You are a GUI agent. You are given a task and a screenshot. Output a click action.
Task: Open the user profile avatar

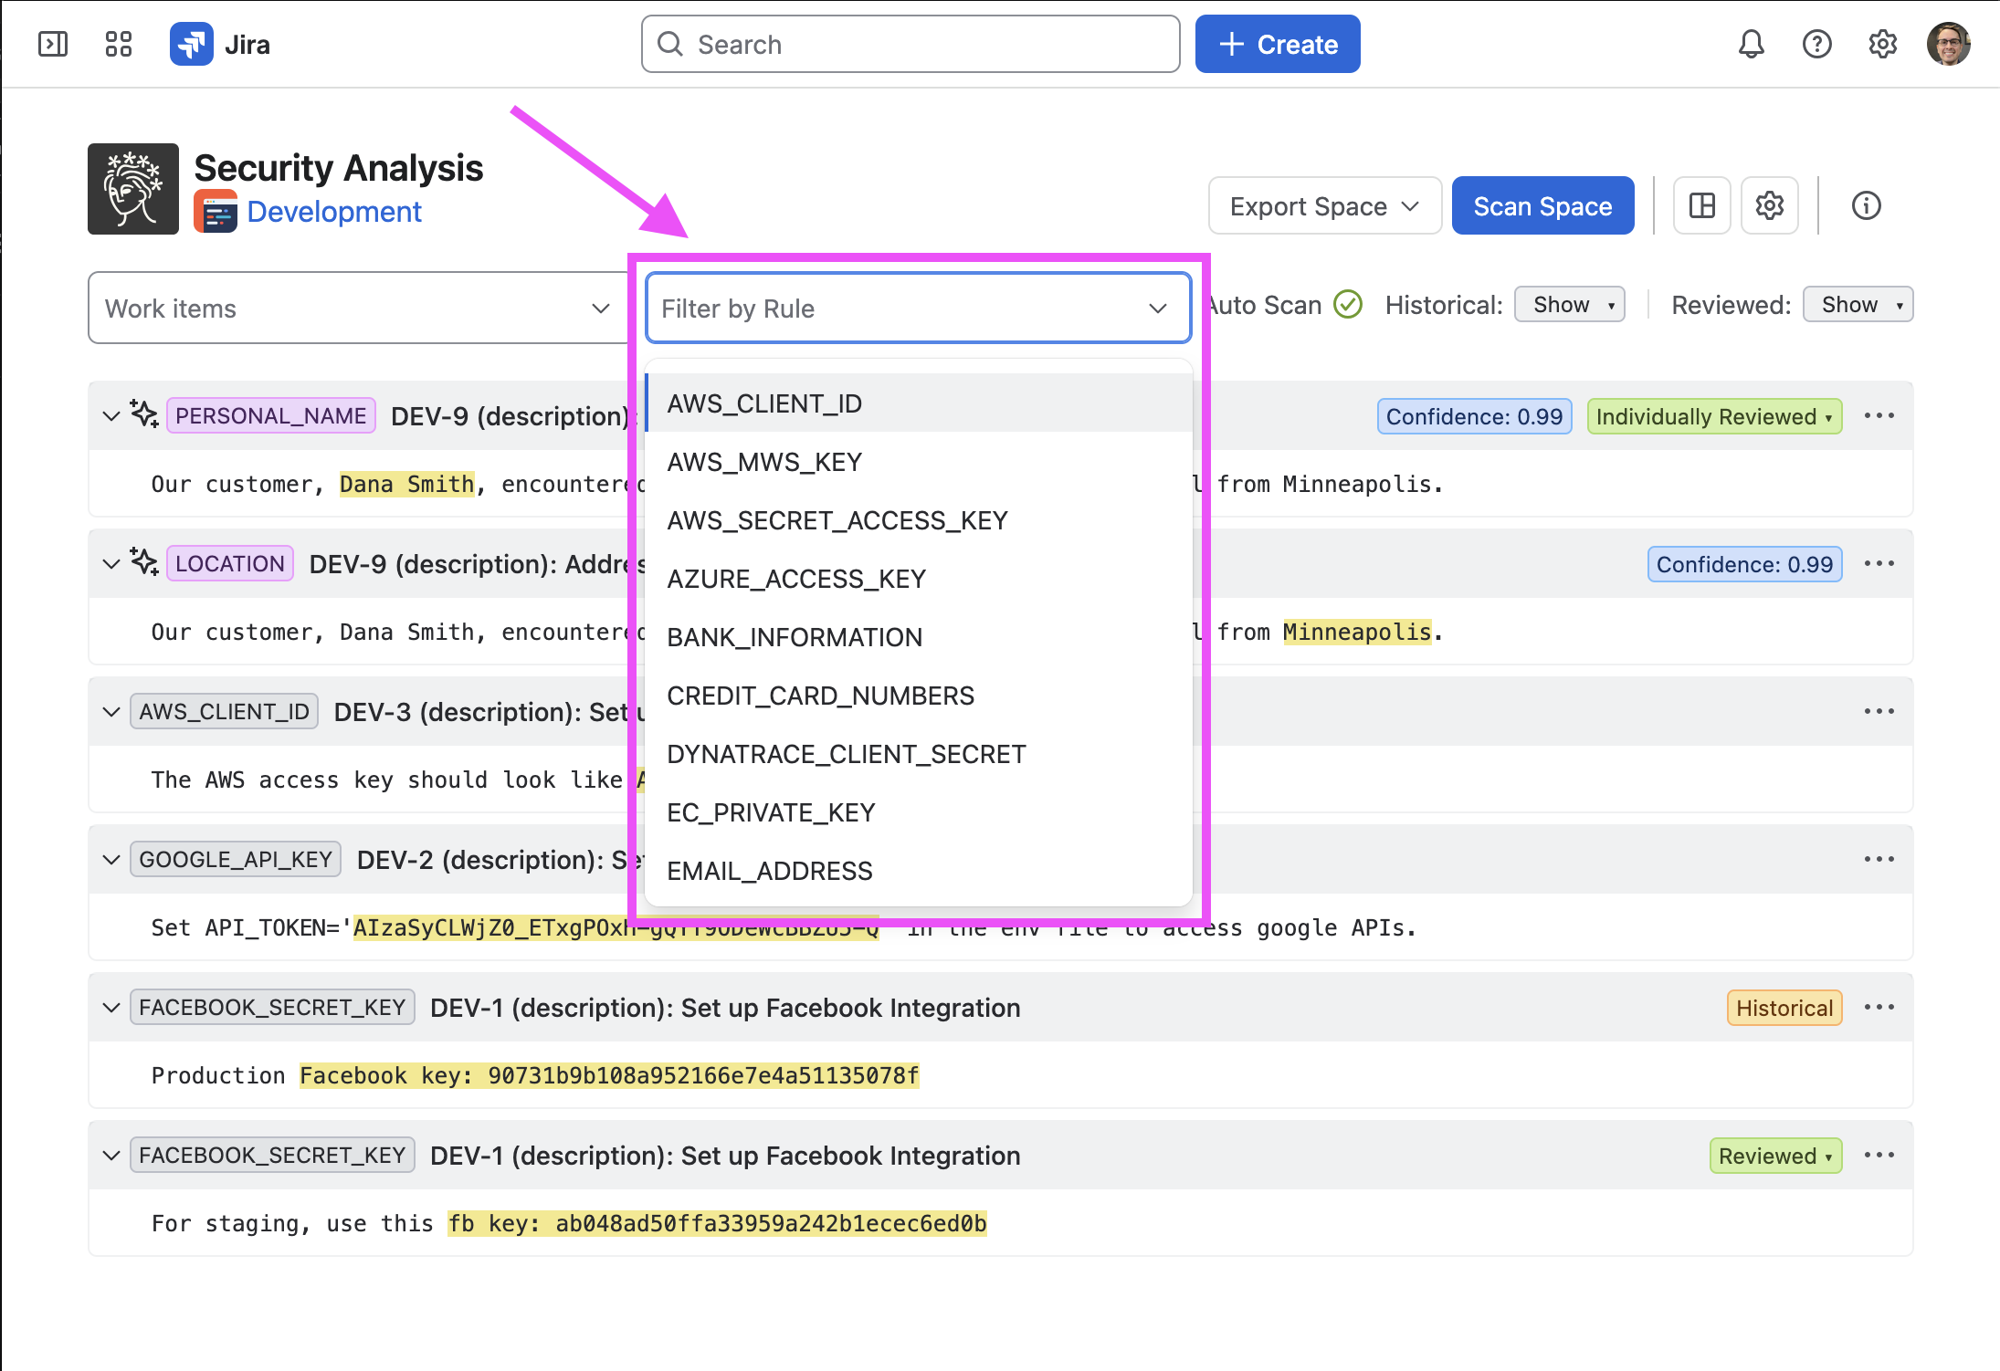click(x=1949, y=44)
